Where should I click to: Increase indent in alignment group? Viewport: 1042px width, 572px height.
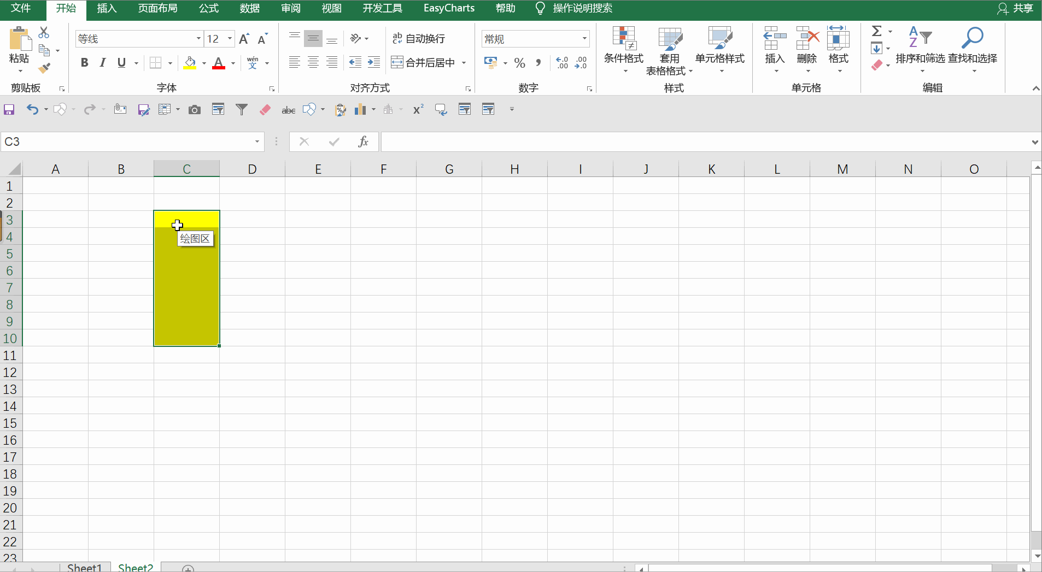click(x=374, y=62)
